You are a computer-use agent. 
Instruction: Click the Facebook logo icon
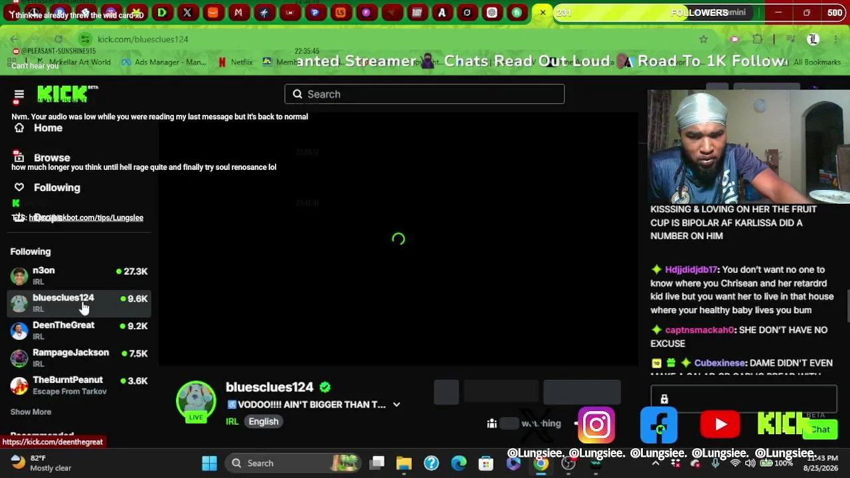coord(658,425)
